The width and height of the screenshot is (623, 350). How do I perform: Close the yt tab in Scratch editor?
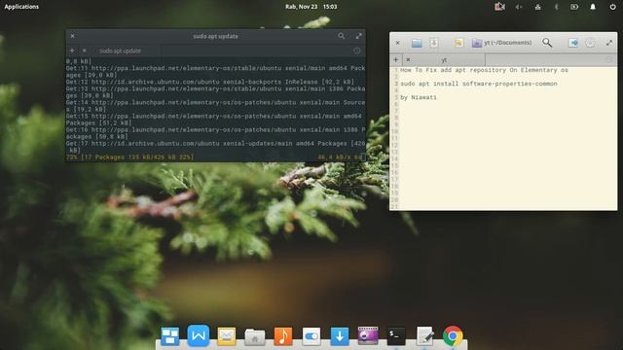click(x=408, y=59)
